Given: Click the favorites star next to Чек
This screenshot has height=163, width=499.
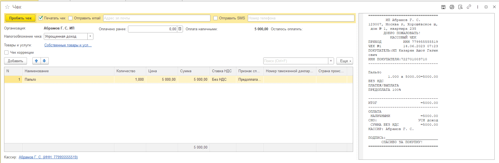Looking at the screenshot, I should (x=7, y=7).
